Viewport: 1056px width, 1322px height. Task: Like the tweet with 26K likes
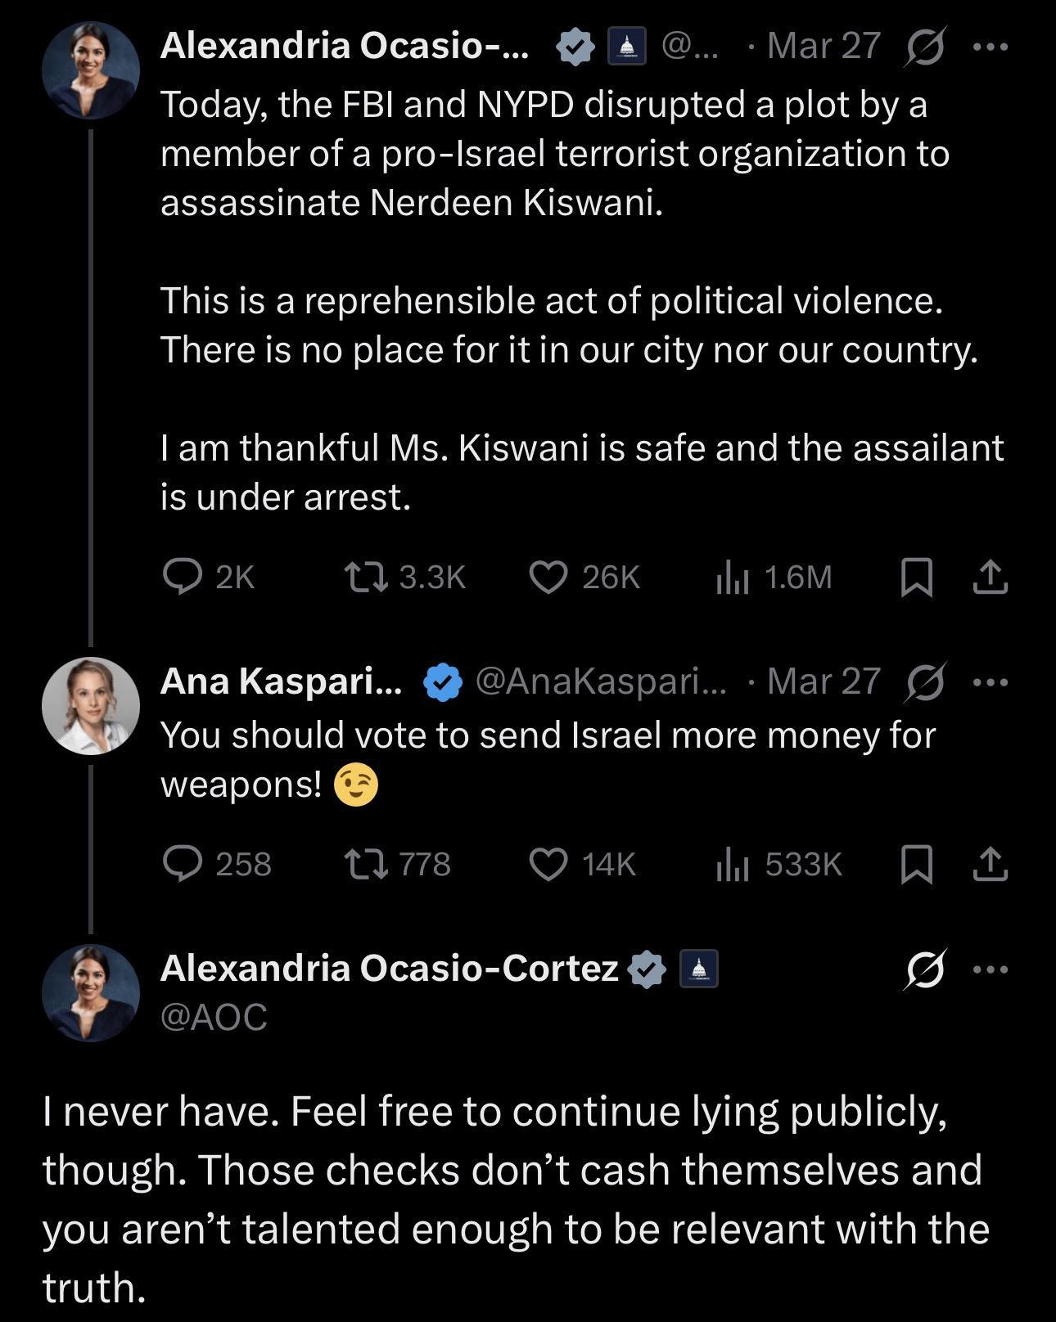click(x=548, y=577)
